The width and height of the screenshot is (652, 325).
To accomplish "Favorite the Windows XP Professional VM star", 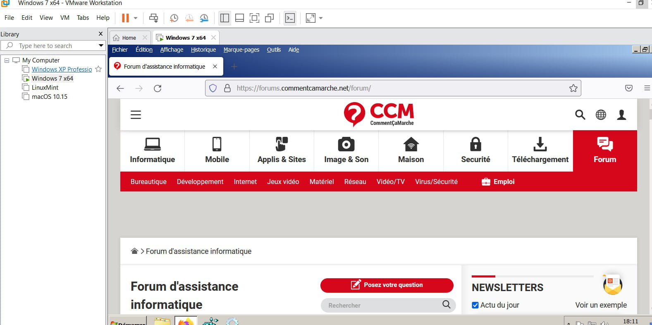I will pyautogui.click(x=98, y=69).
